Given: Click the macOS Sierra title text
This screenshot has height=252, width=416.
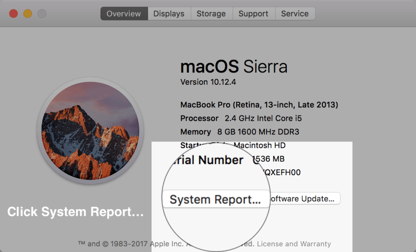Looking at the screenshot, I should (x=234, y=66).
